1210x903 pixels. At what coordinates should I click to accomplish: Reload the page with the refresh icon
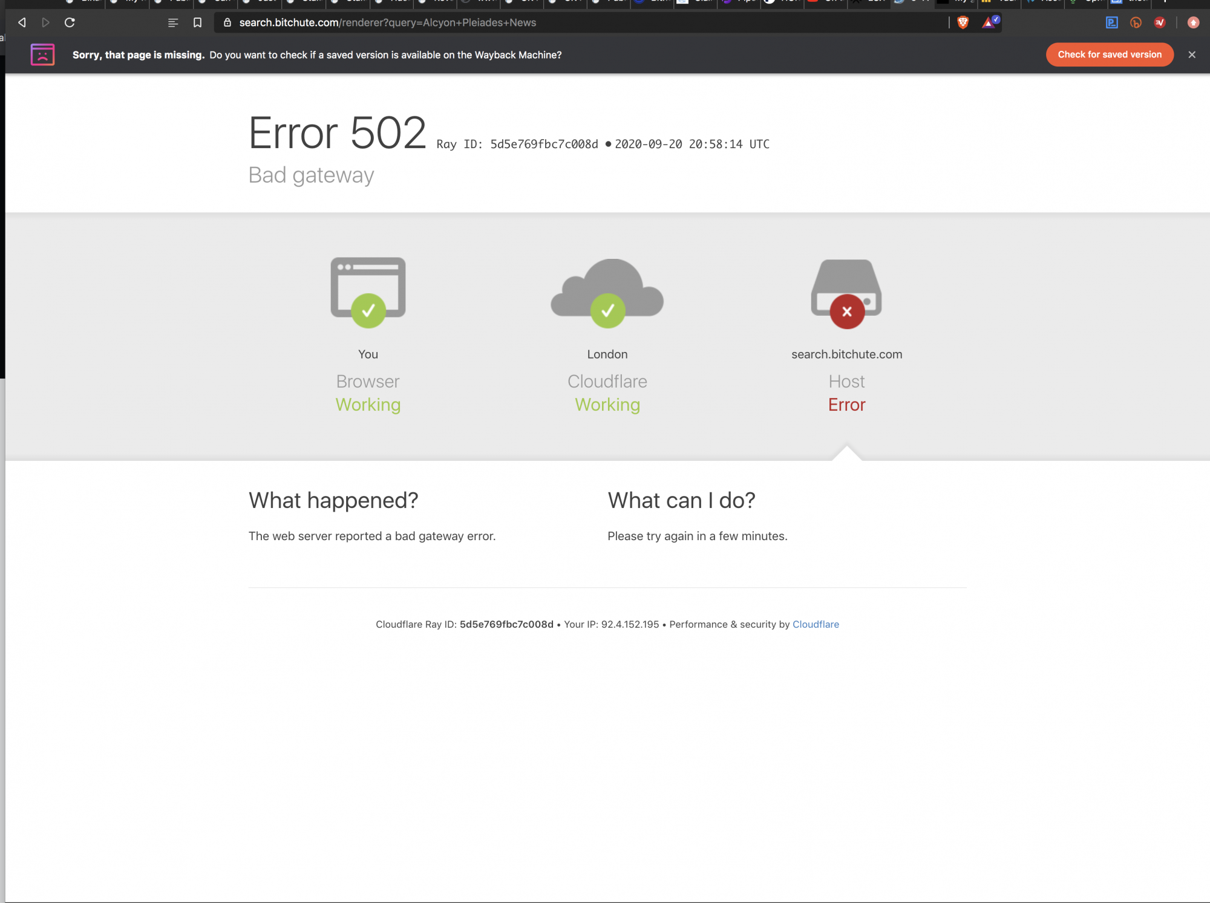(70, 23)
